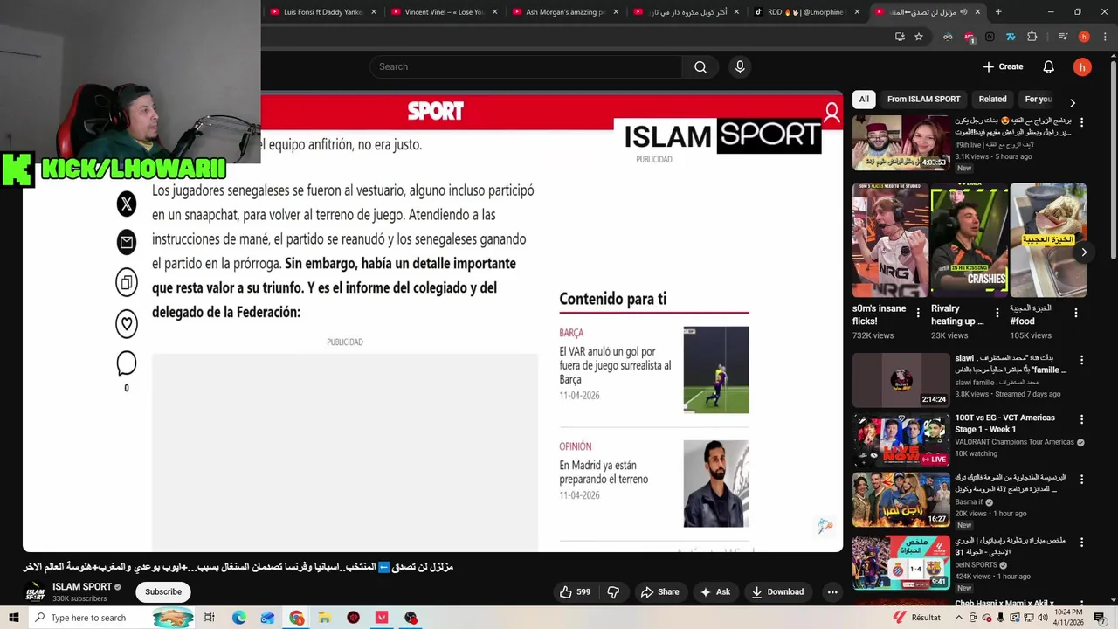Open options for the 4:03:53 live video
The image size is (1118, 629).
tap(1082, 122)
